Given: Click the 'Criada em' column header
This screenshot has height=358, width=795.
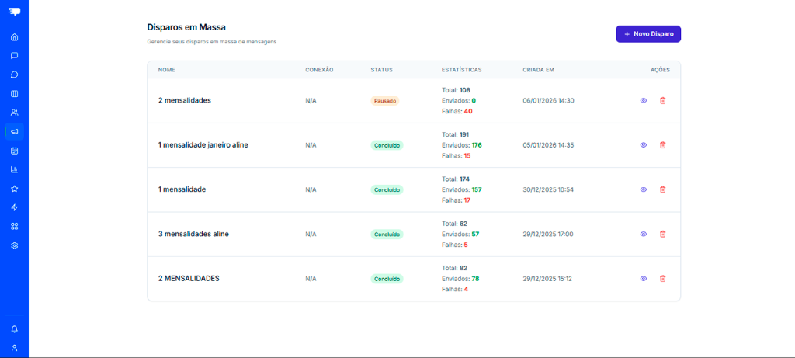Looking at the screenshot, I should click(538, 70).
